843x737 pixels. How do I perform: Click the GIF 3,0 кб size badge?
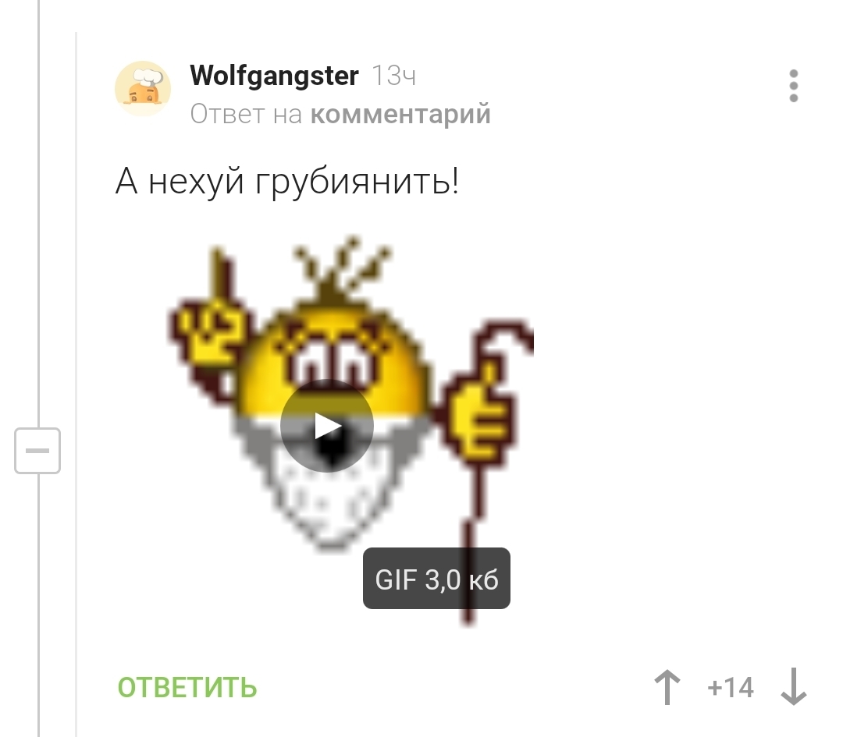click(436, 579)
